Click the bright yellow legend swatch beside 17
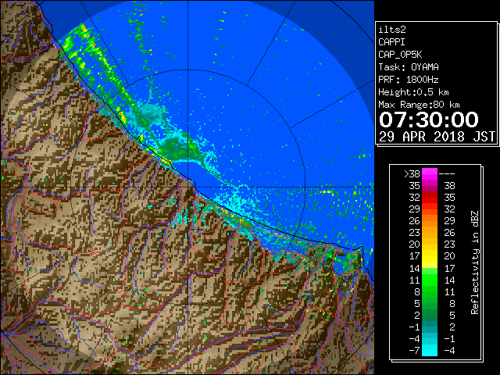 point(429,256)
